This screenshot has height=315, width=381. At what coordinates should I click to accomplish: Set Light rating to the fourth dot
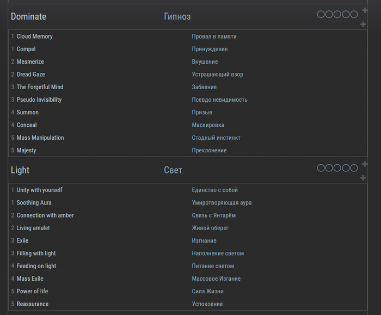(x=346, y=168)
